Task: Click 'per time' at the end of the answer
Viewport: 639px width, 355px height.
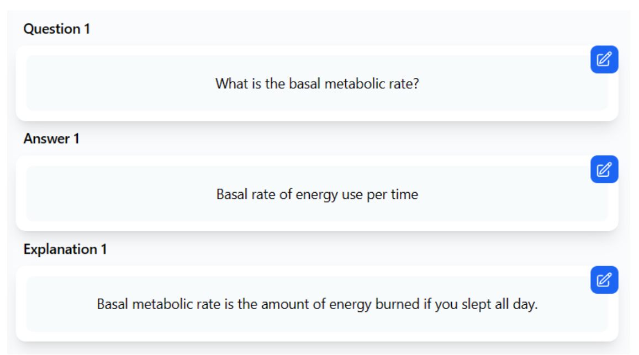Action: (393, 194)
